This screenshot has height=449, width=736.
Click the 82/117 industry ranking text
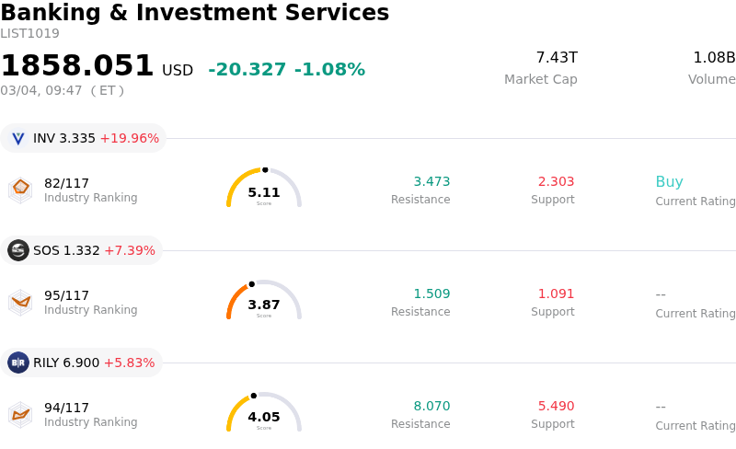(x=66, y=183)
